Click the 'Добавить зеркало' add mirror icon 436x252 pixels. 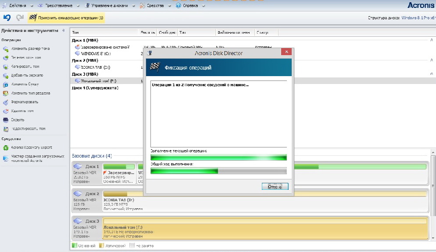[5, 75]
